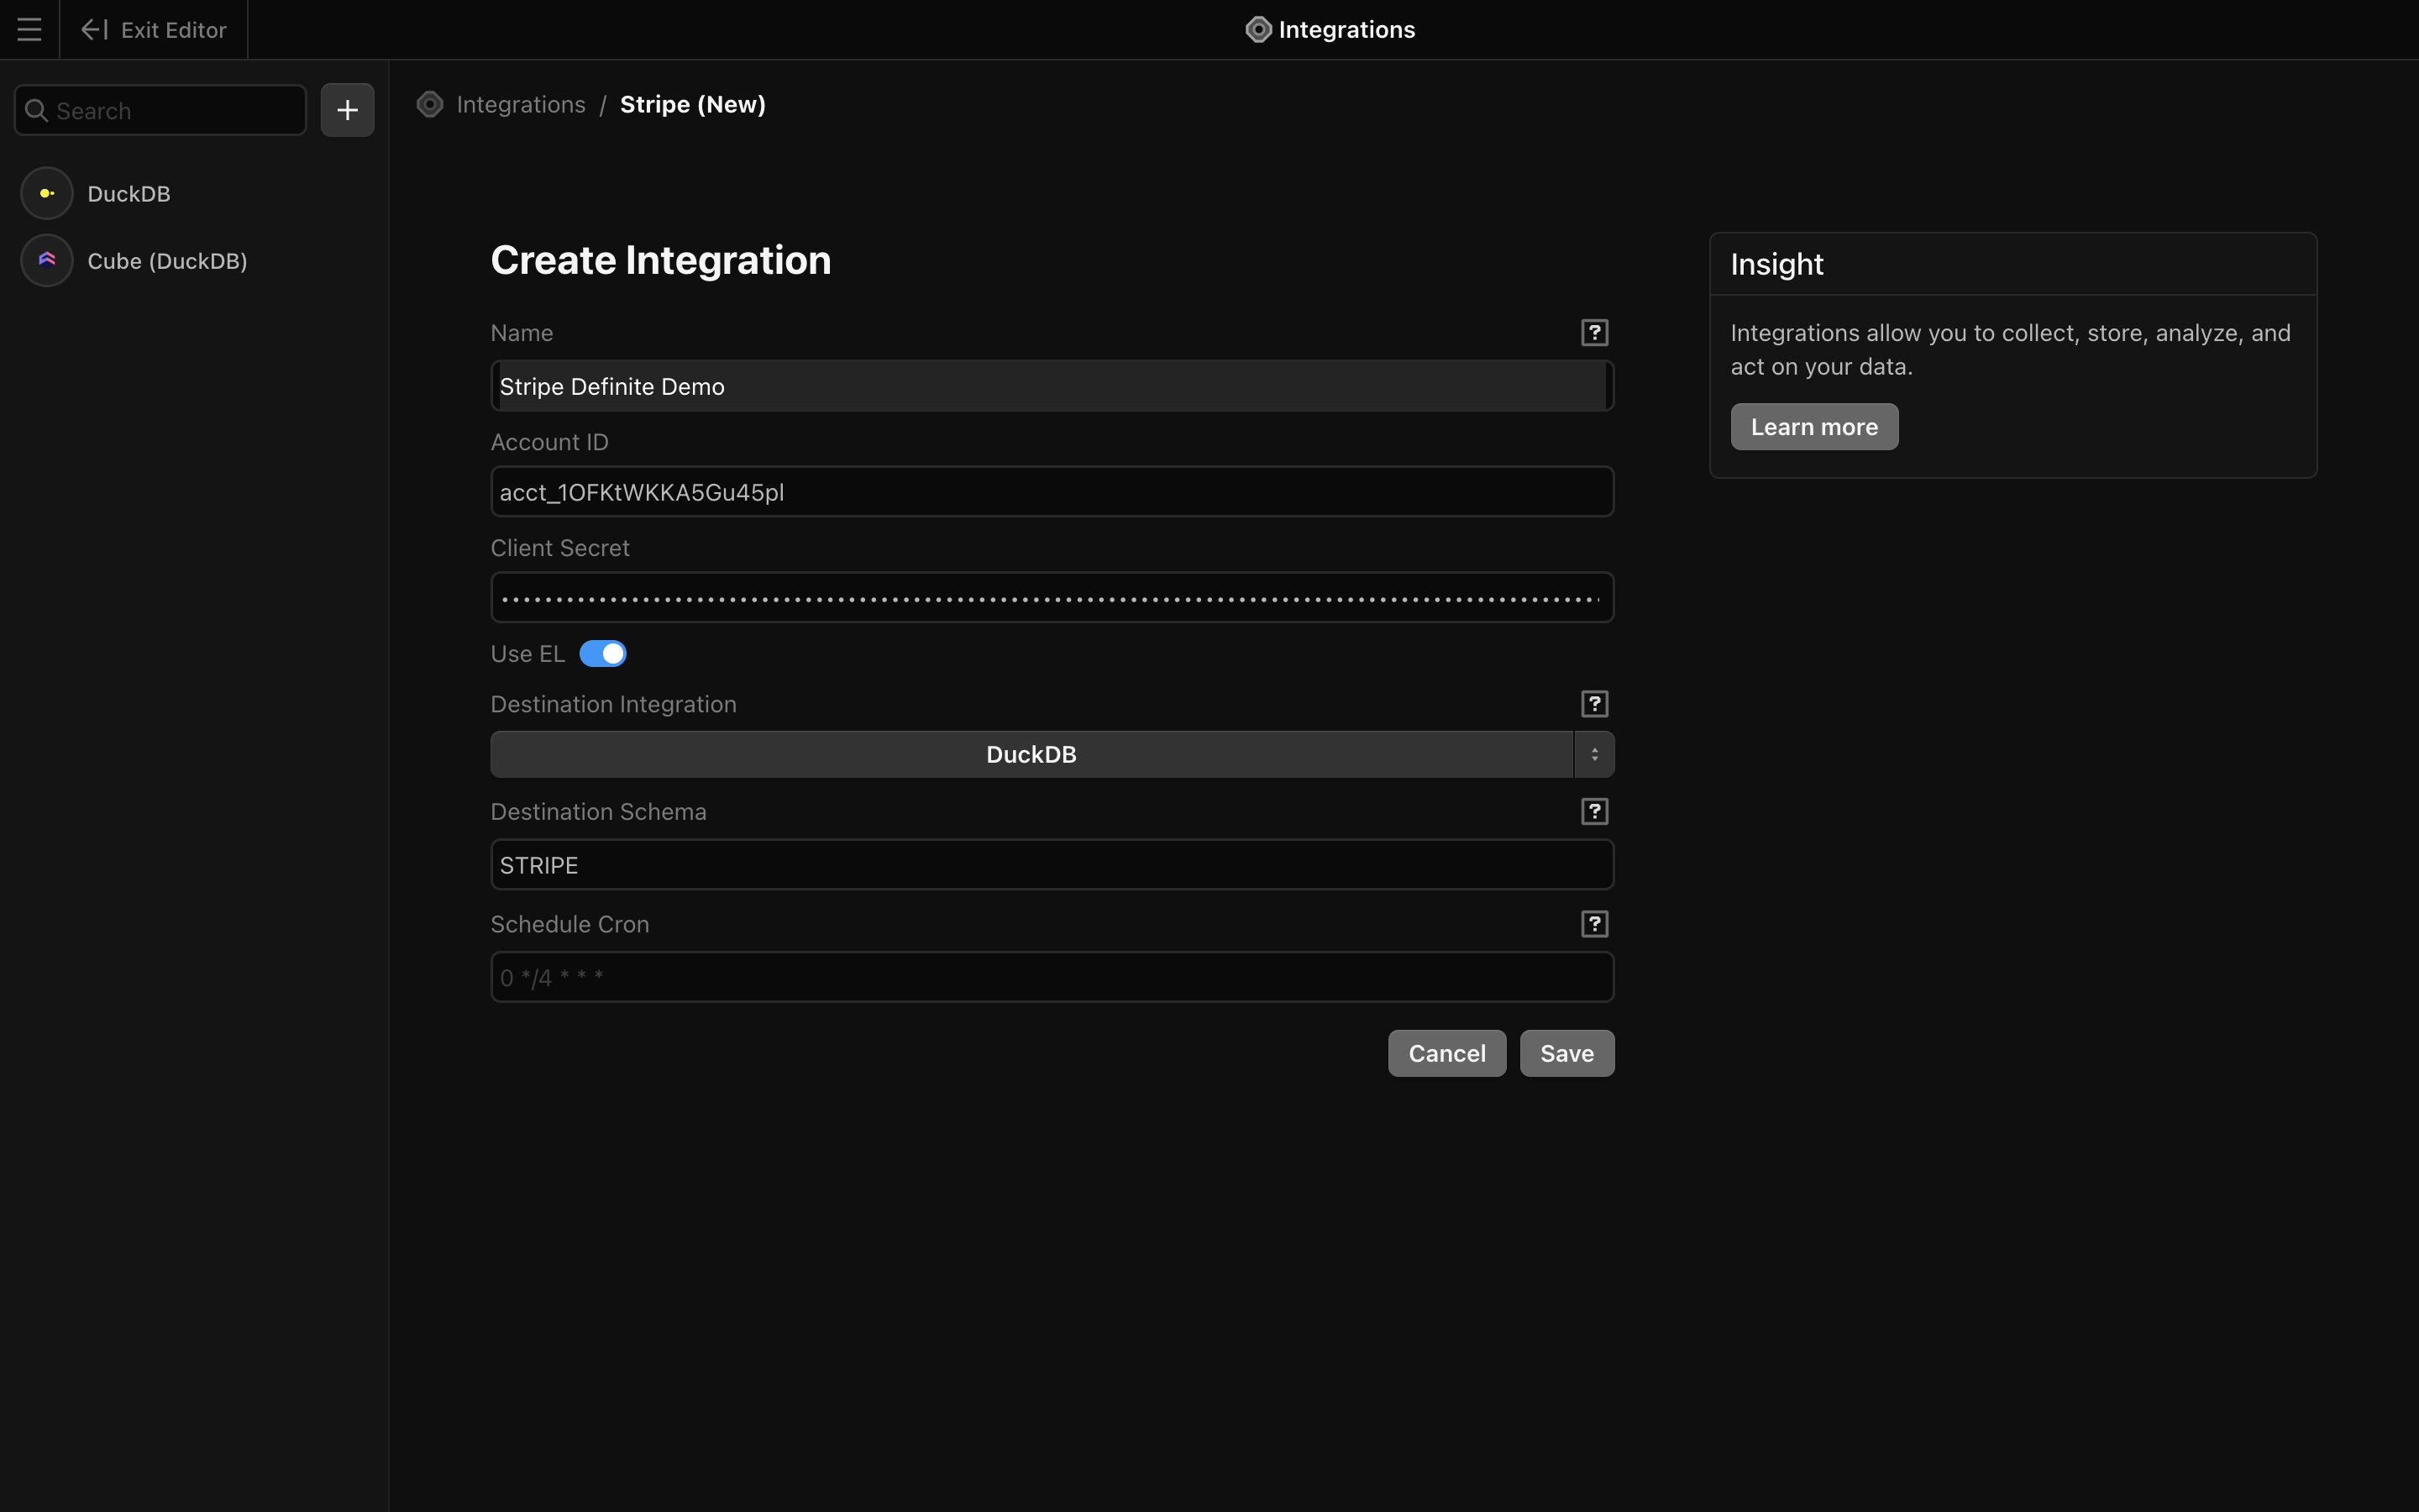The image size is (2419, 1512).
Task: Go to Integrations breadcrumb link
Action: 521,105
